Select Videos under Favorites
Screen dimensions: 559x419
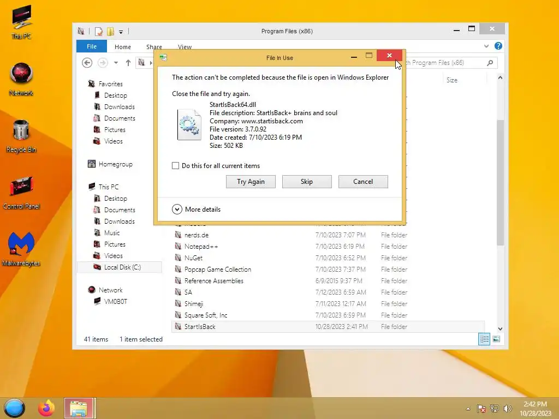pos(114,141)
